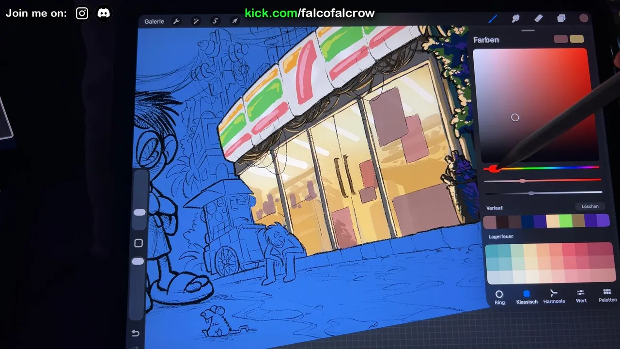Open the Layers panel icon

(561, 18)
